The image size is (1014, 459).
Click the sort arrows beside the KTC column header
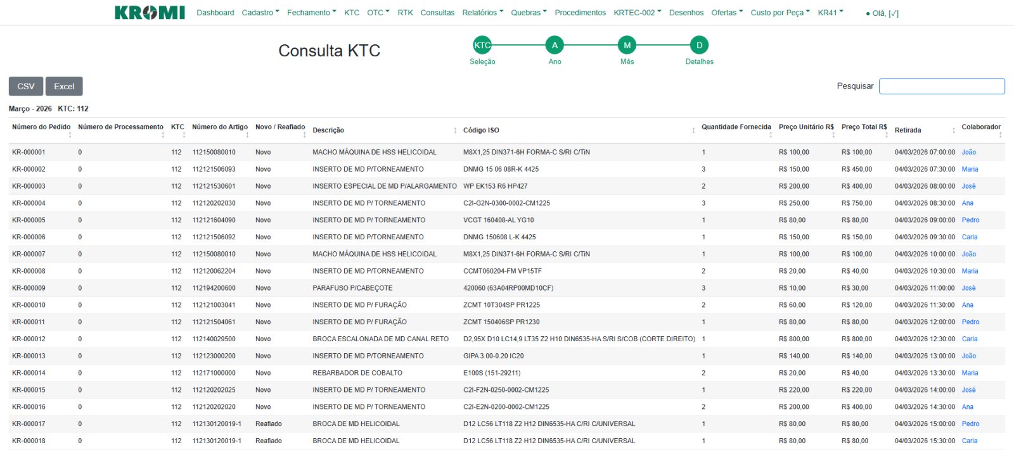184,134
